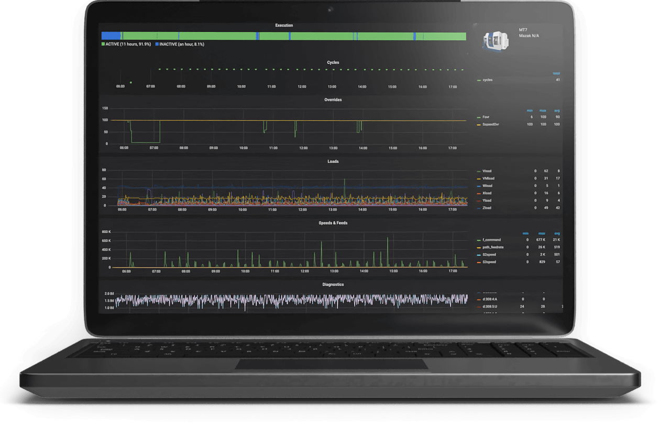Open the Loads panel title menu
660x427 pixels.
click(x=333, y=161)
